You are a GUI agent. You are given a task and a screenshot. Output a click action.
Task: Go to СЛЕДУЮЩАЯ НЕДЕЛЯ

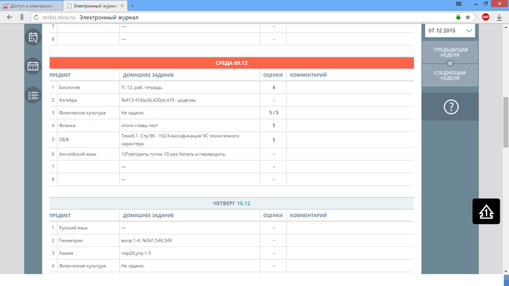[450, 75]
